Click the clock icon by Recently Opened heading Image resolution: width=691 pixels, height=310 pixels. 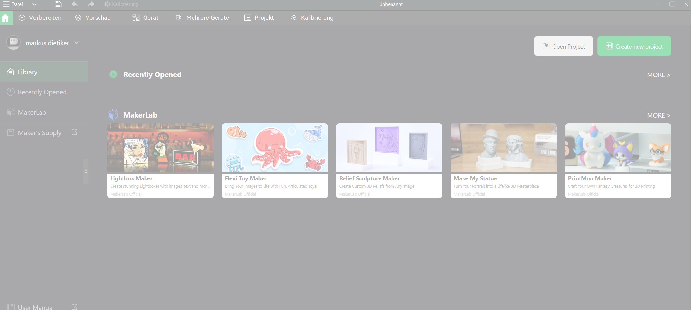click(113, 75)
